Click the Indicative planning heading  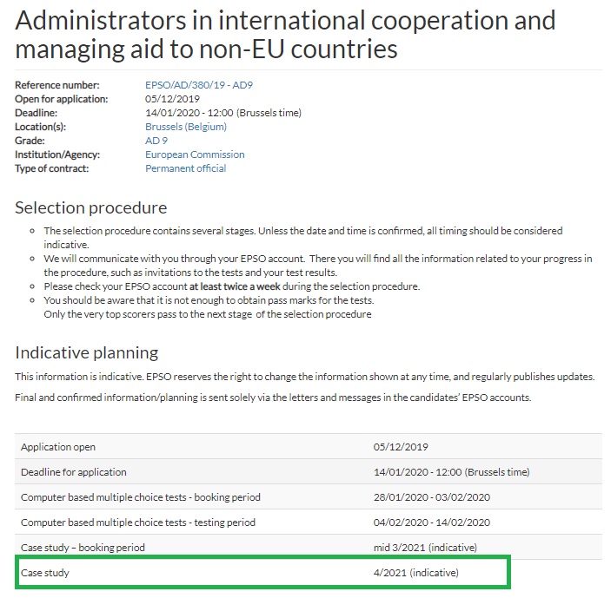86,352
